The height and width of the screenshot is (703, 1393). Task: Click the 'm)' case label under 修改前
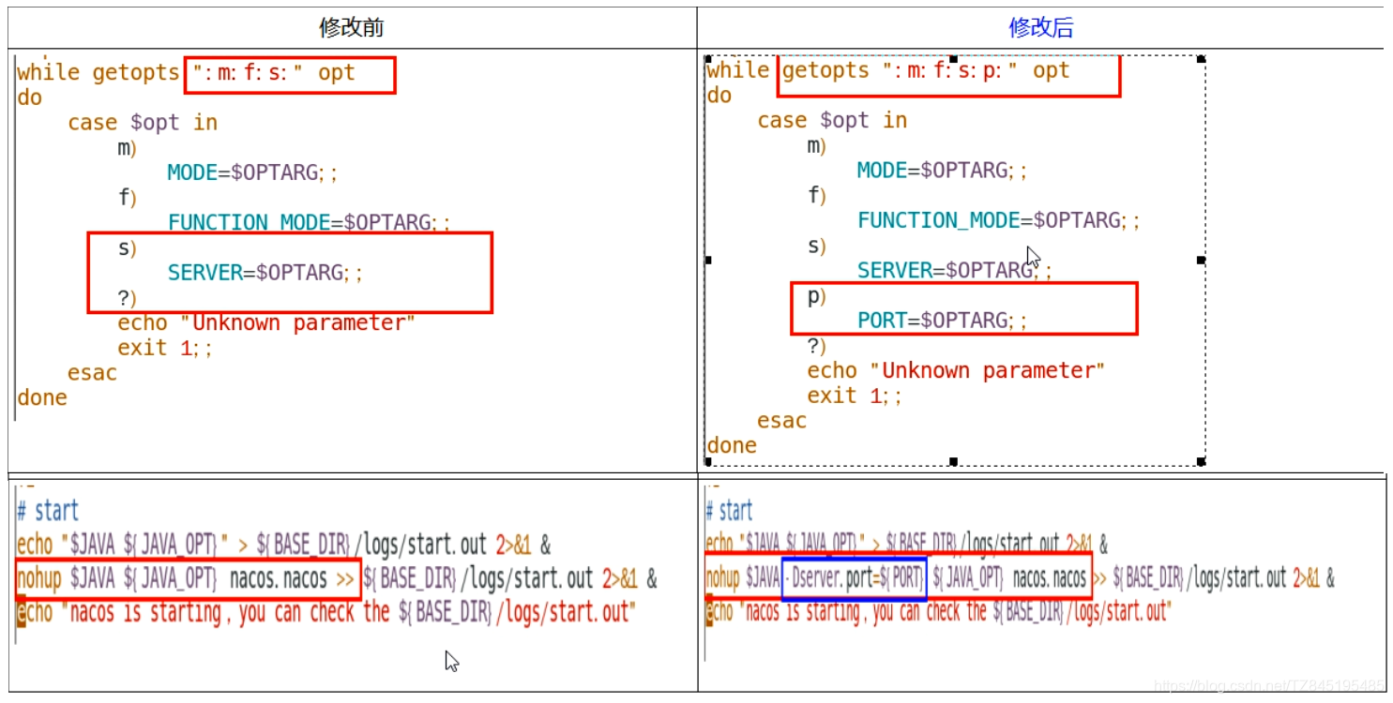tap(128, 148)
